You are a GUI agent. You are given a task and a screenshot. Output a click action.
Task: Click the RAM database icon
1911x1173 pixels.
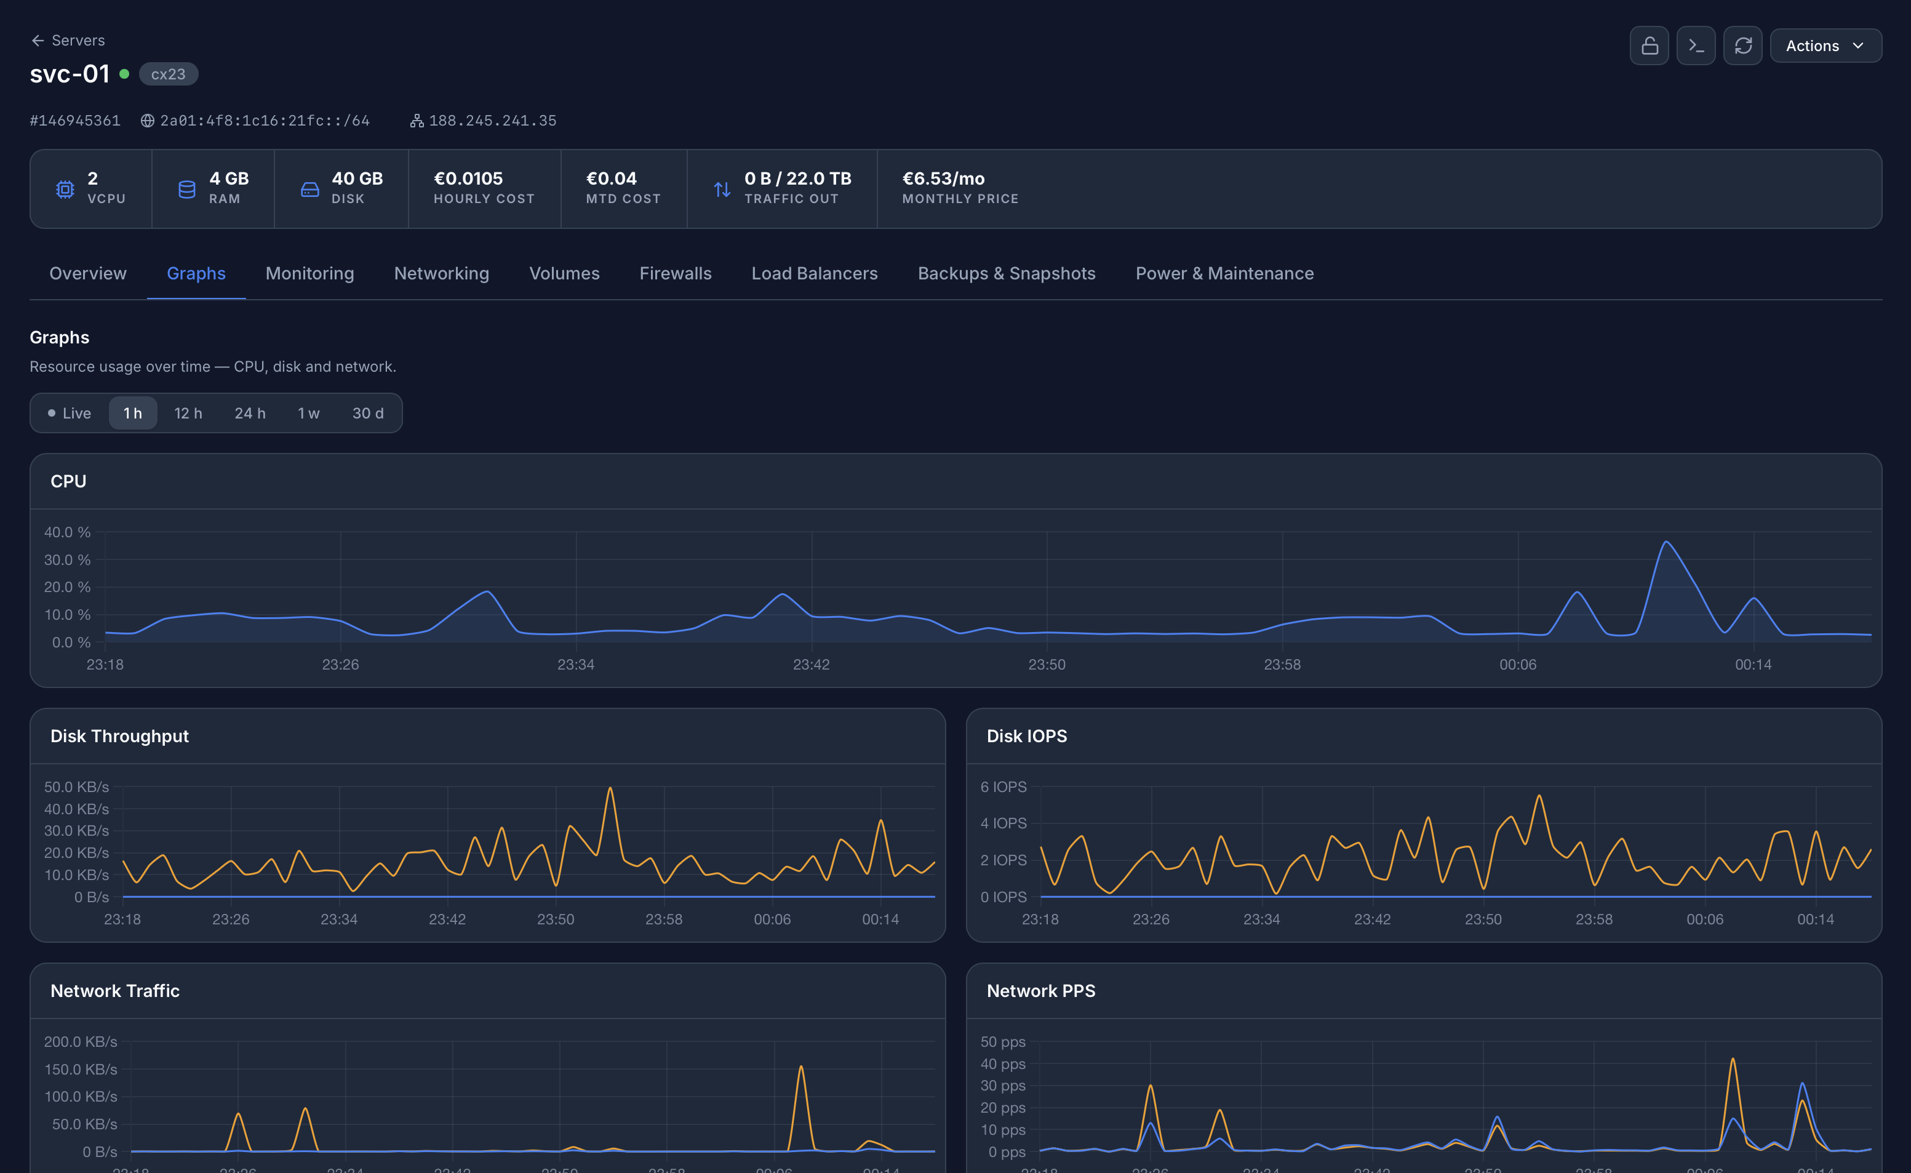[x=187, y=190]
